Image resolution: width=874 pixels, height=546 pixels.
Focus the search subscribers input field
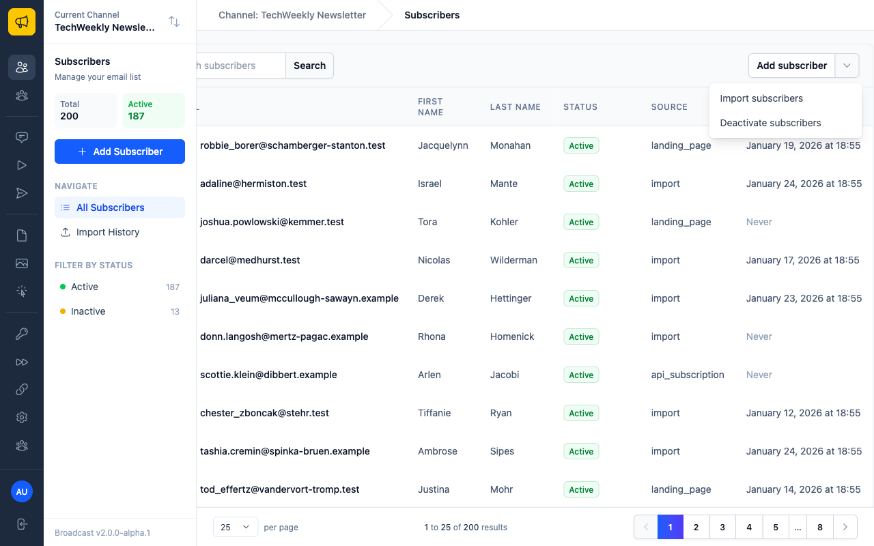pos(241,66)
